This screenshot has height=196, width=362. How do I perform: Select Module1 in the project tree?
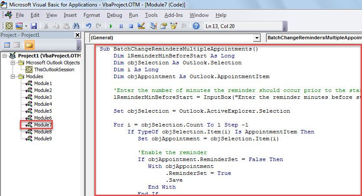tap(43, 83)
